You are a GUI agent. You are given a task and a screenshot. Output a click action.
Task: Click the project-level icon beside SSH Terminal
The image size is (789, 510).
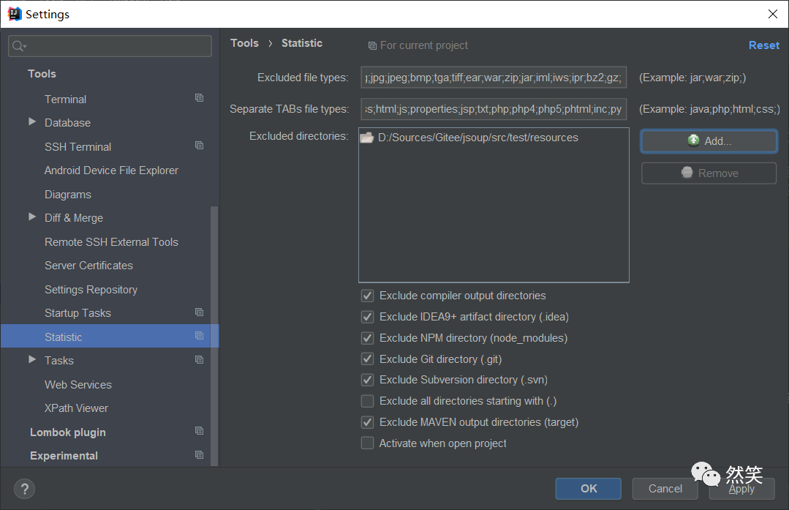click(200, 146)
